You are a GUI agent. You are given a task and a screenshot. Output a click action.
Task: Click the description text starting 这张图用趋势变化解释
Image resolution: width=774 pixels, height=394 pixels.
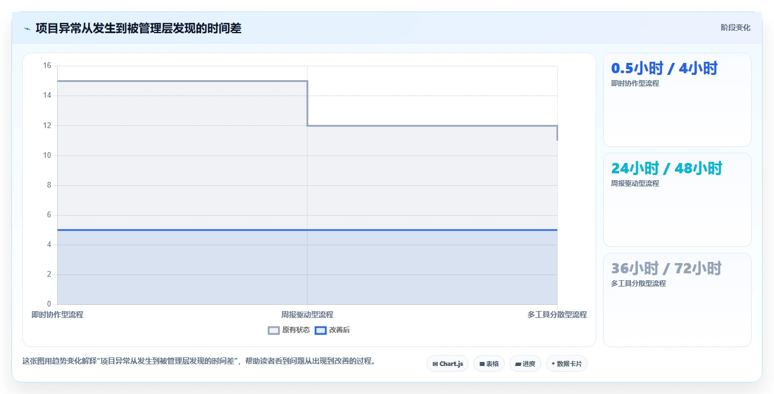[x=198, y=361]
